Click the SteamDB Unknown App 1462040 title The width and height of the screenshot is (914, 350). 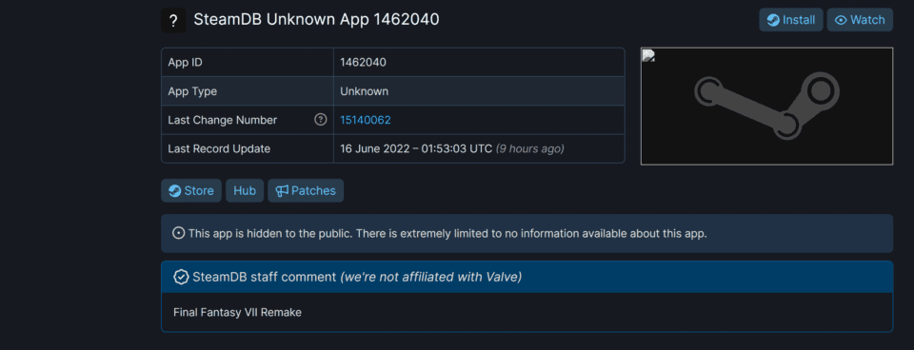coord(316,20)
